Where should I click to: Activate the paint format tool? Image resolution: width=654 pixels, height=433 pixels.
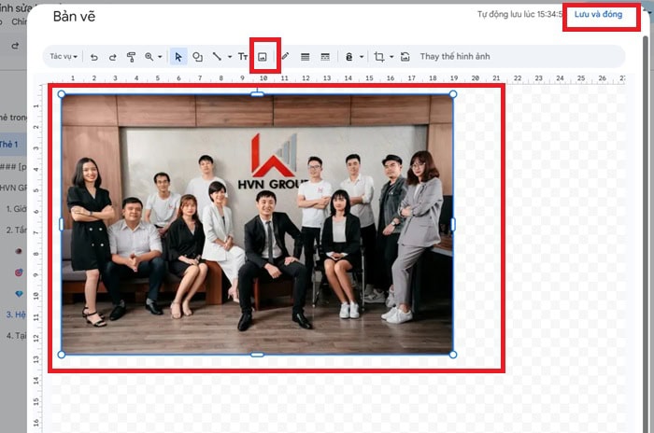tap(131, 57)
